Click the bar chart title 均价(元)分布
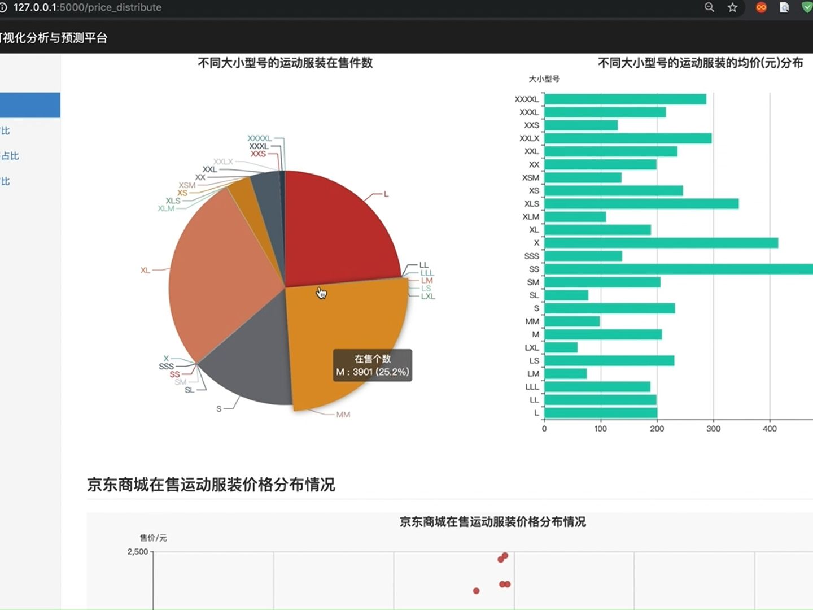The height and width of the screenshot is (610, 813). [x=701, y=63]
